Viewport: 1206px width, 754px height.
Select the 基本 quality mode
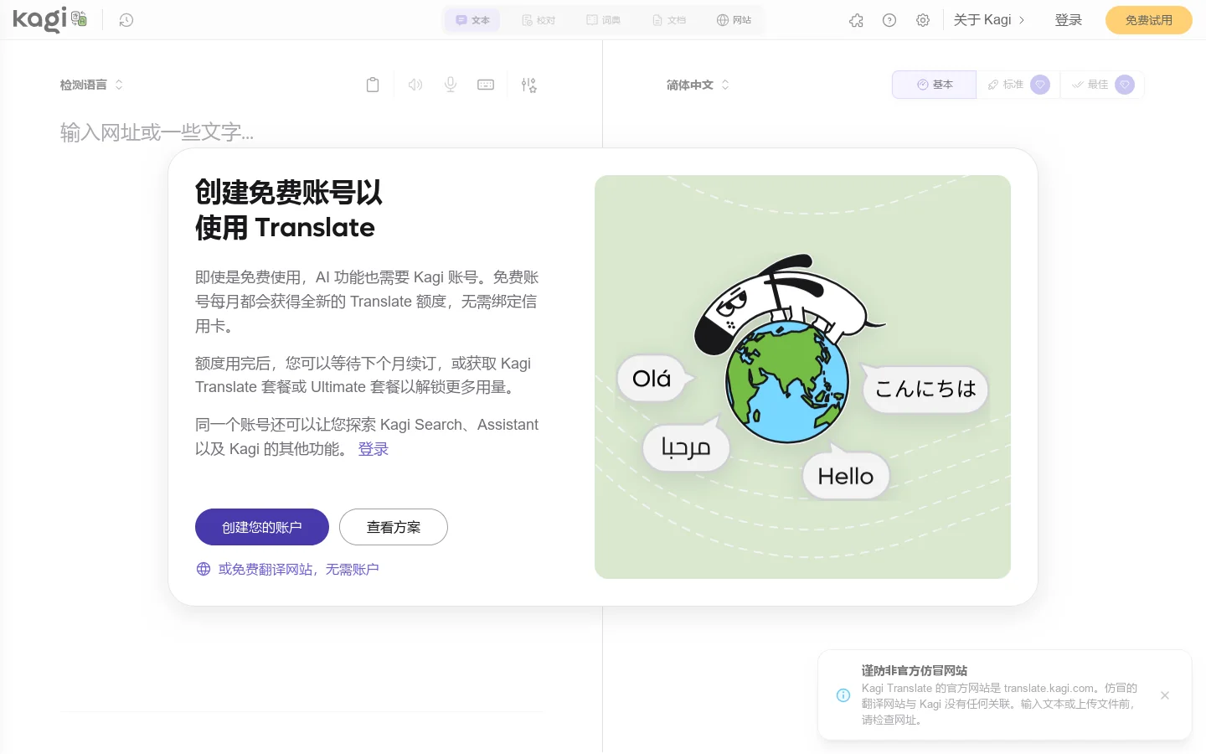(935, 85)
